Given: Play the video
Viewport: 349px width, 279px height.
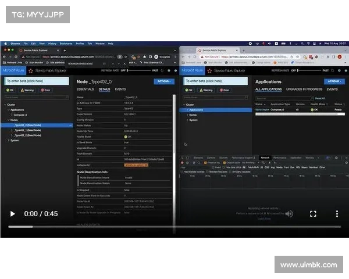Looking at the screenshot, I should point(13,214).
